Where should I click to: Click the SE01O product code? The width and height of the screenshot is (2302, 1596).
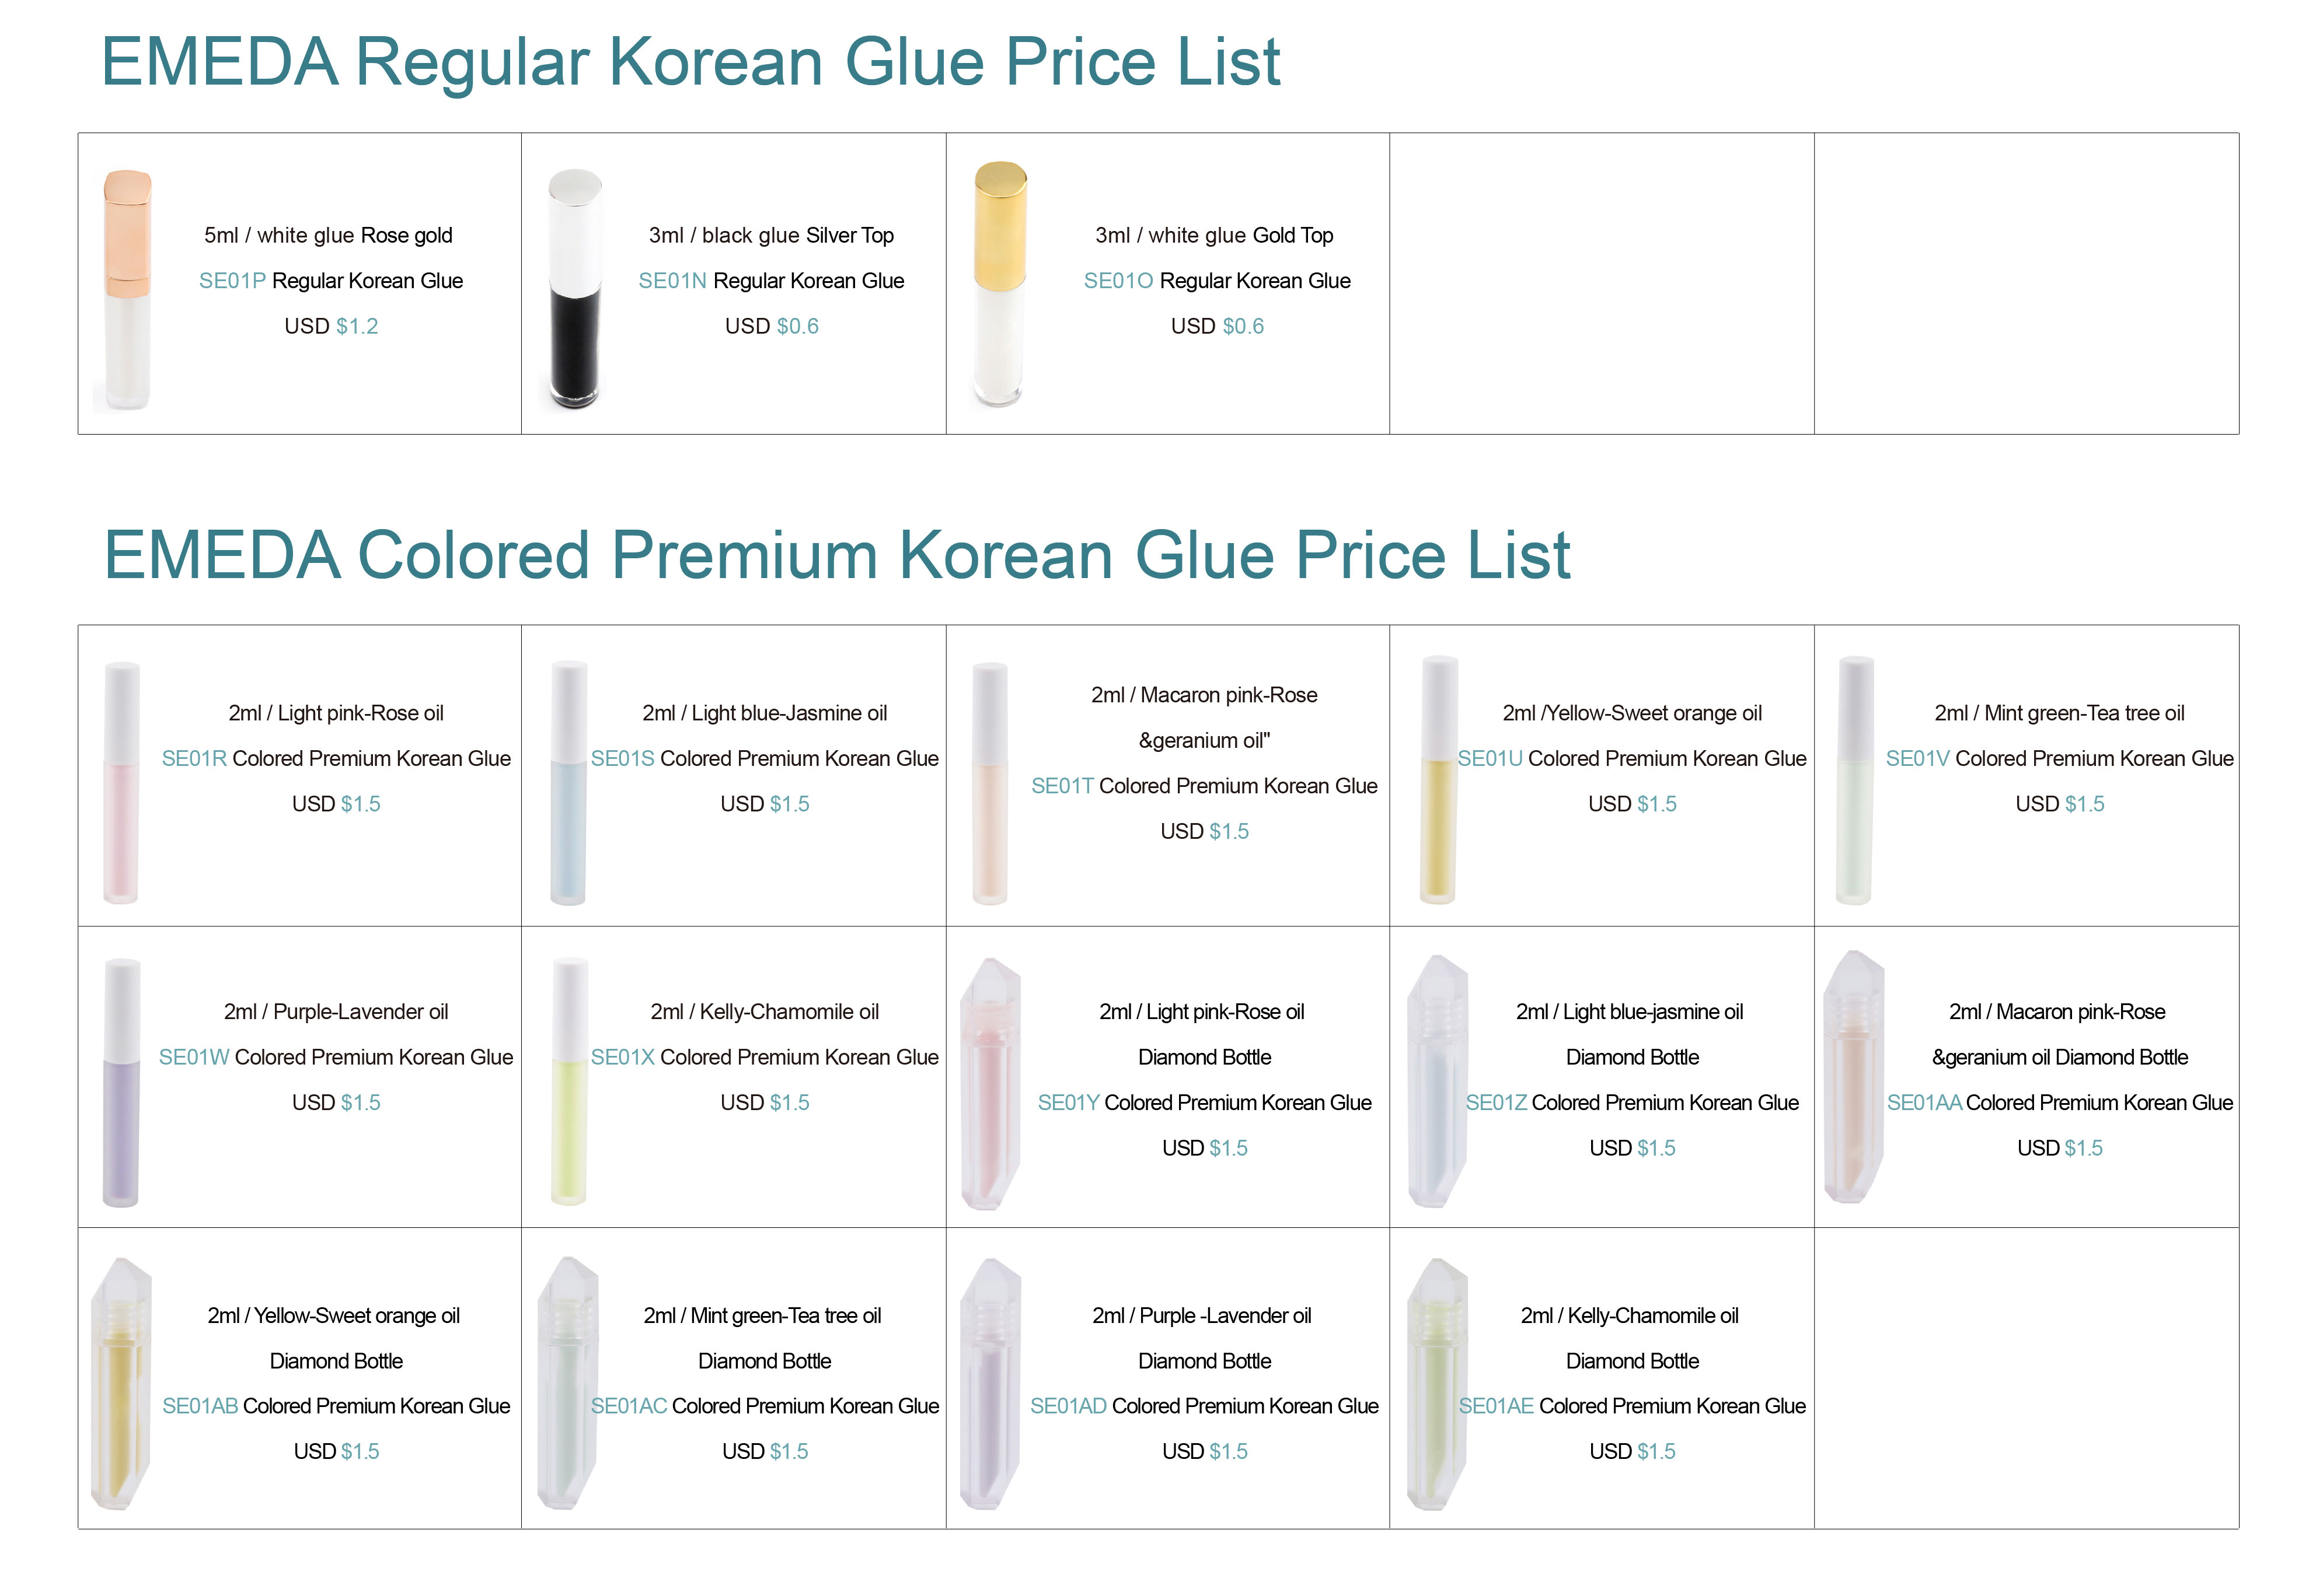tap(1118, 281)
